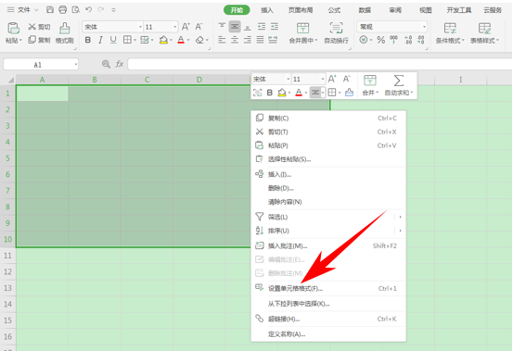Click the Cut (剪切) scissors in ribbon
513x351 pixels.
click(39, 27)
